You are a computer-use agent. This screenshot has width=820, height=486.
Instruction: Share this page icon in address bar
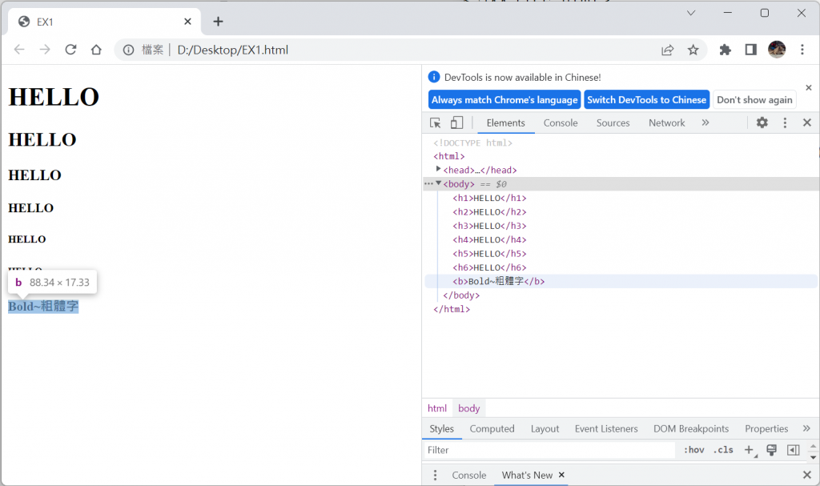[667, 50]
